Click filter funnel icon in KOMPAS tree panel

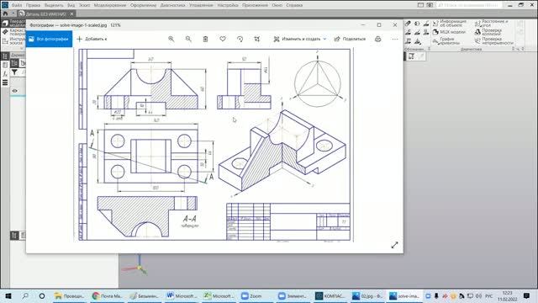[14, 72]
